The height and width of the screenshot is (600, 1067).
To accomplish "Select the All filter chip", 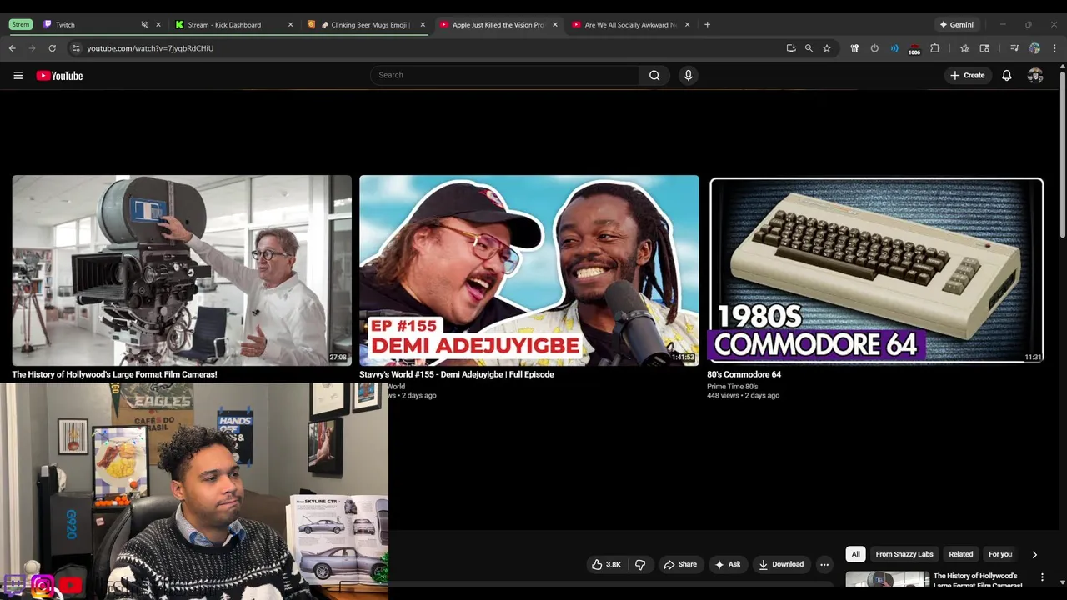I will (855, 554).
